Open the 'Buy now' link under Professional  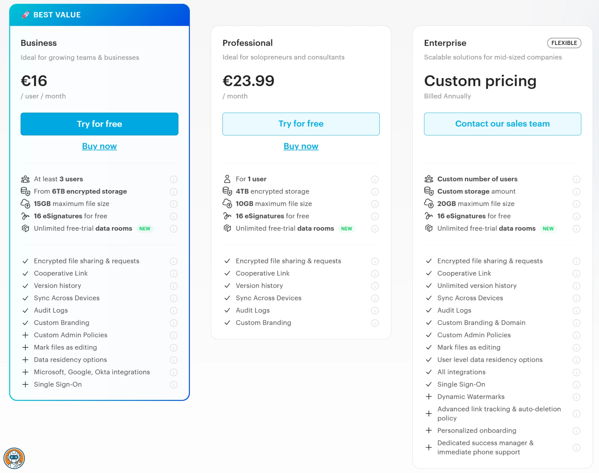(301, 146)
